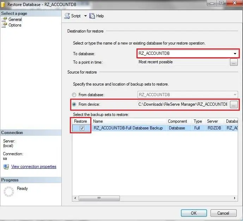Screen dimensions: 243x221
Task: Select the Options page icon
Action: pos(4,25)
